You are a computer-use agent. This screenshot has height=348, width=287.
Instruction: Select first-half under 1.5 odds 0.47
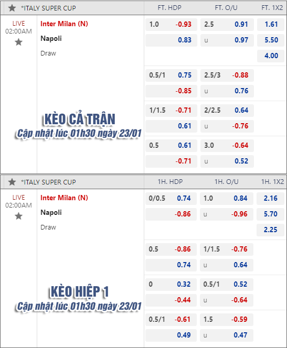[x=227, y=335]
